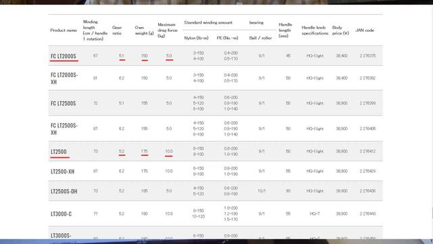Click the Winding length column header
This screenshot has width=433, height=244.
95,30
